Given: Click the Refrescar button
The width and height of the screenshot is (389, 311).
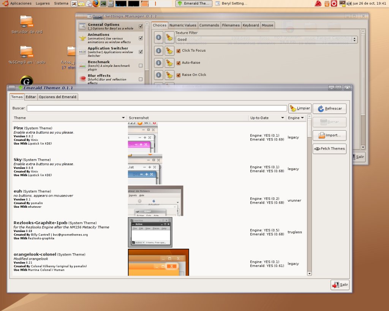Looking at the screenshot, I should pyautogui.click(x=329, y=109).
